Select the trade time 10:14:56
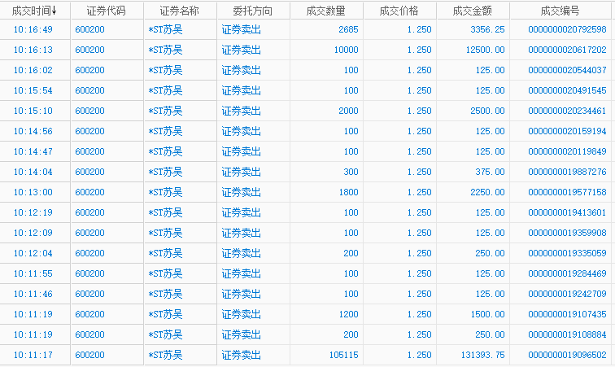This screenshot has height=367, width=615. pos(33,131)
